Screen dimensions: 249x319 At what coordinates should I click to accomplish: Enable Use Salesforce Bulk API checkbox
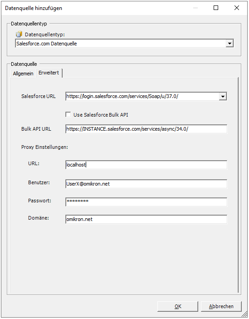coord(68,114)
